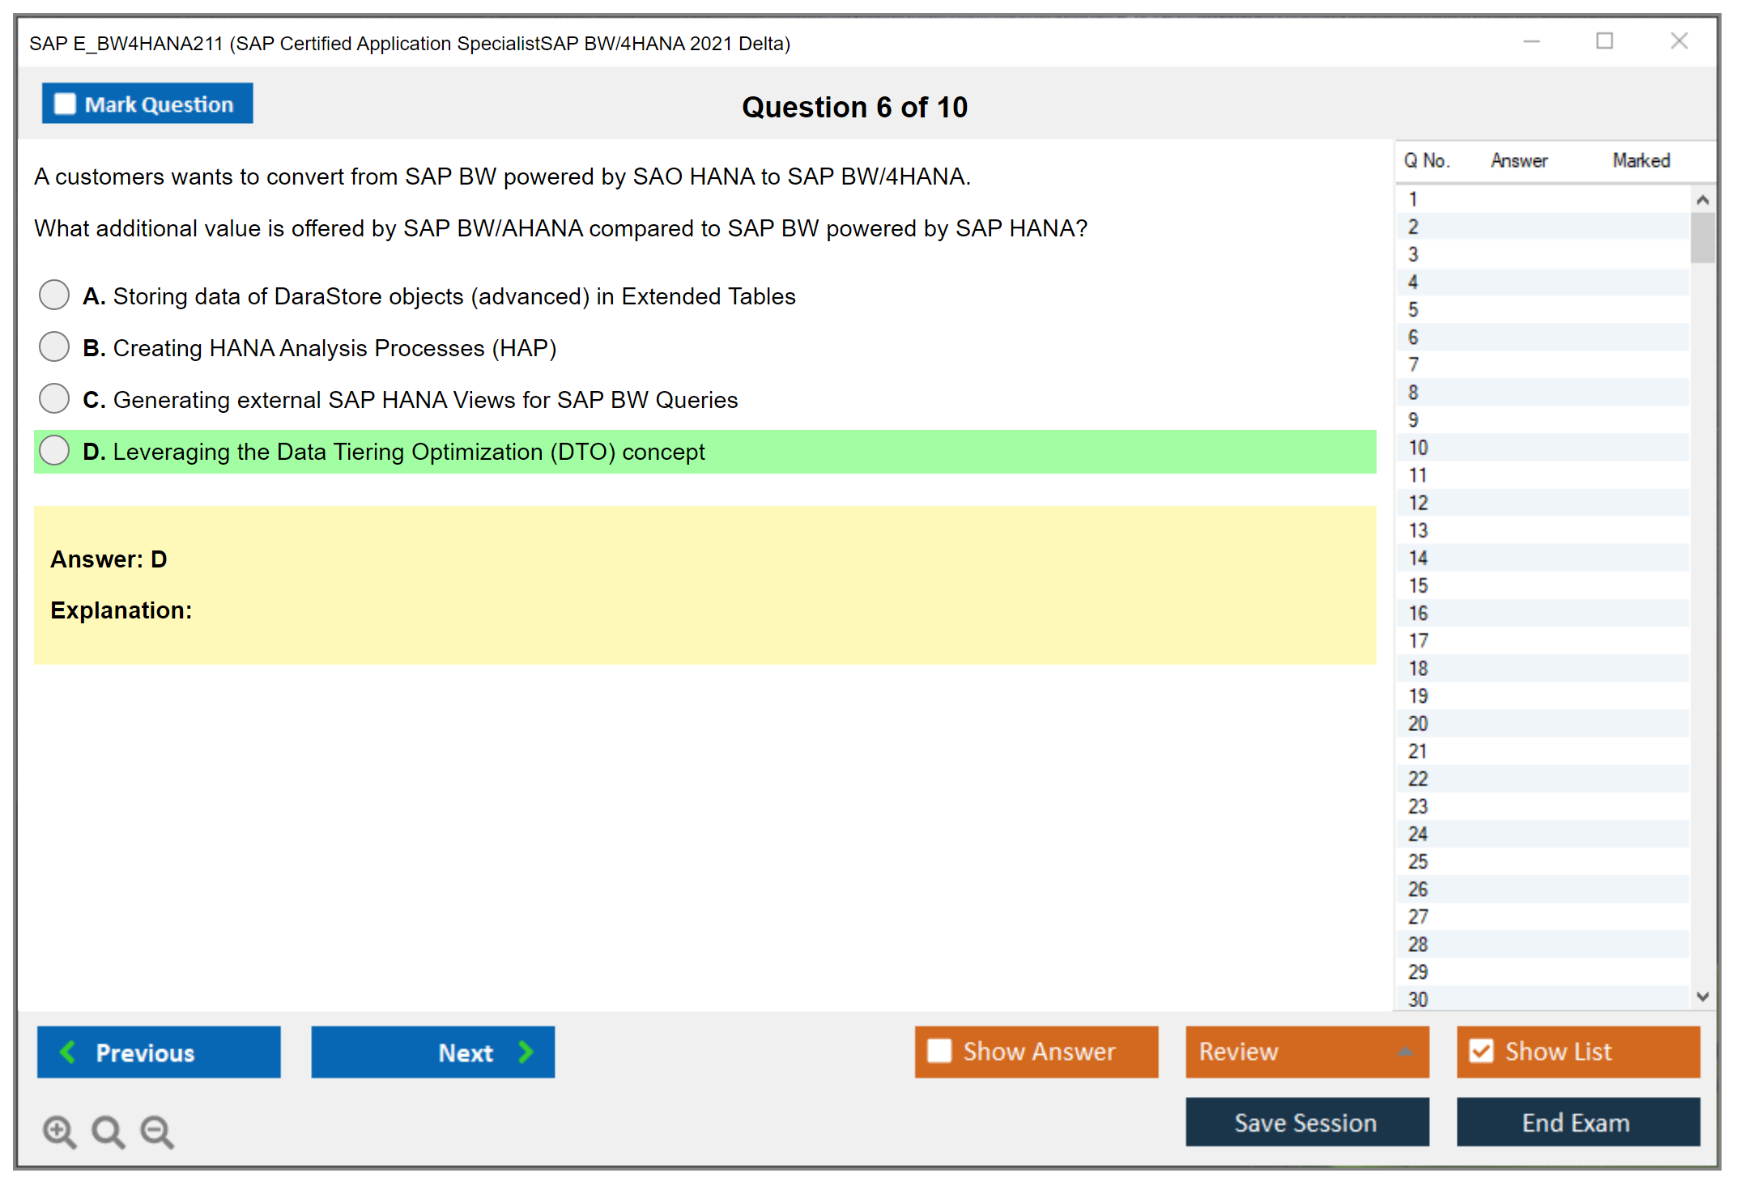Click the End Exam button
Screen dimensions: 1741x1190
pyautogui.click(x=1577, y=1122)
